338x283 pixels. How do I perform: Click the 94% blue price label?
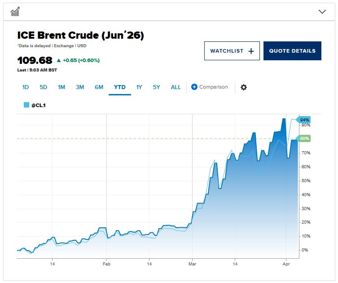tap(304, 120)
